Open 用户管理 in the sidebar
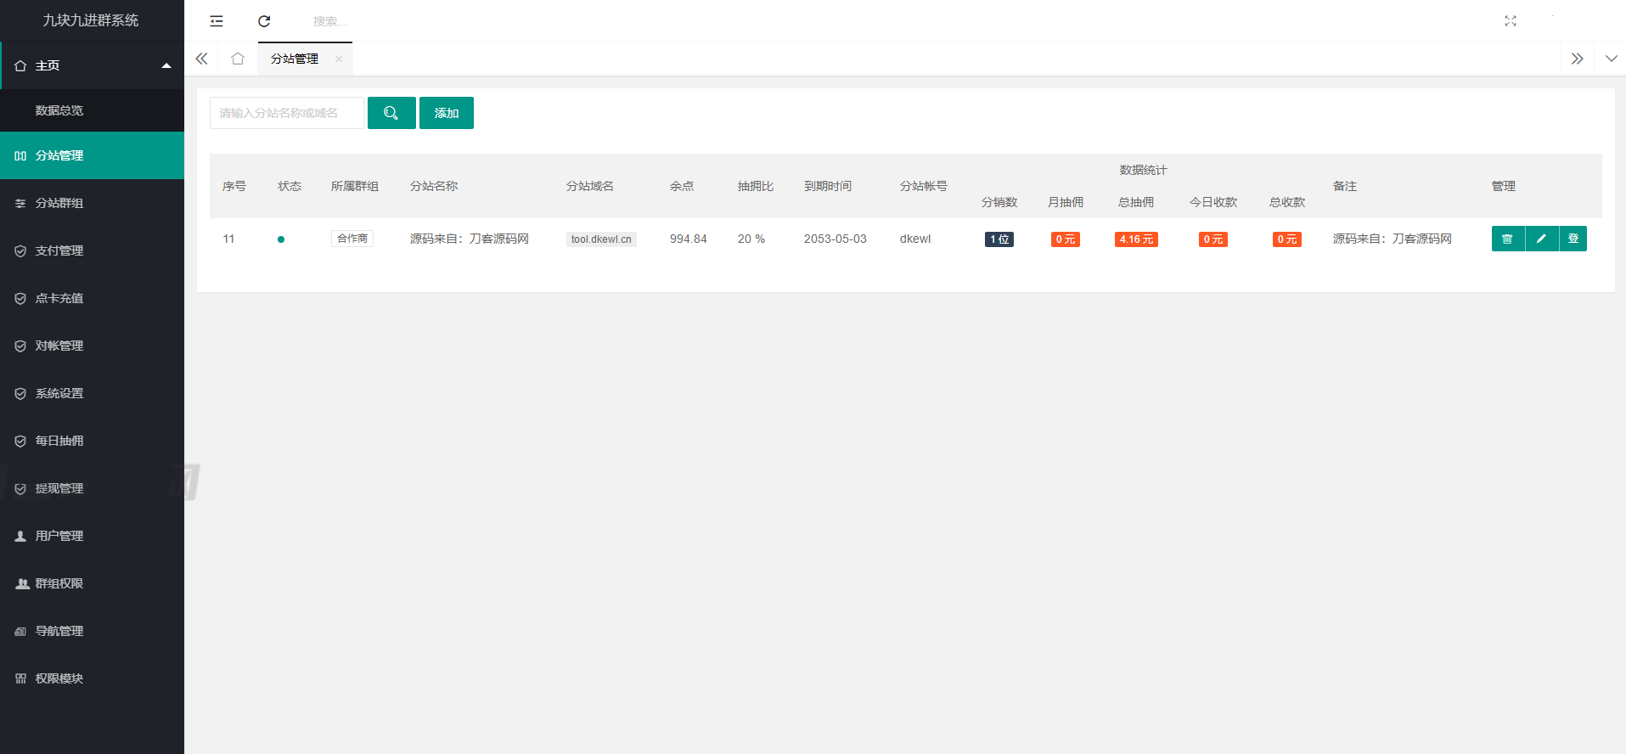 tap(59, 536)
